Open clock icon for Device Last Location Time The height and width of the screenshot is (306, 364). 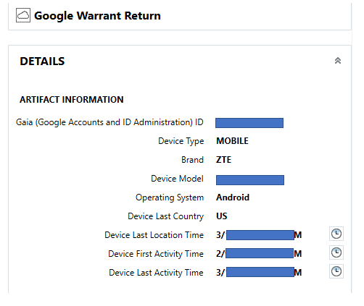click(336, 234)
